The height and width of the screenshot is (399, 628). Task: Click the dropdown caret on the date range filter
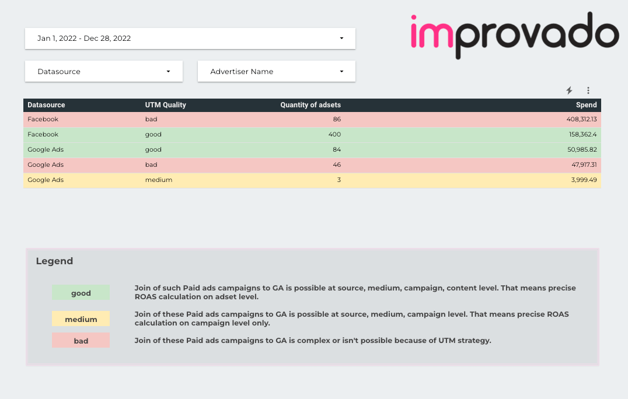click(341, 38)
